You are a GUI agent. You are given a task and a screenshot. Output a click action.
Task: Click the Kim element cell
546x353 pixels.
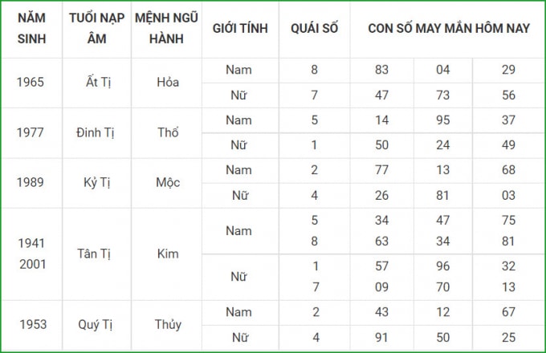click(168, 254)
